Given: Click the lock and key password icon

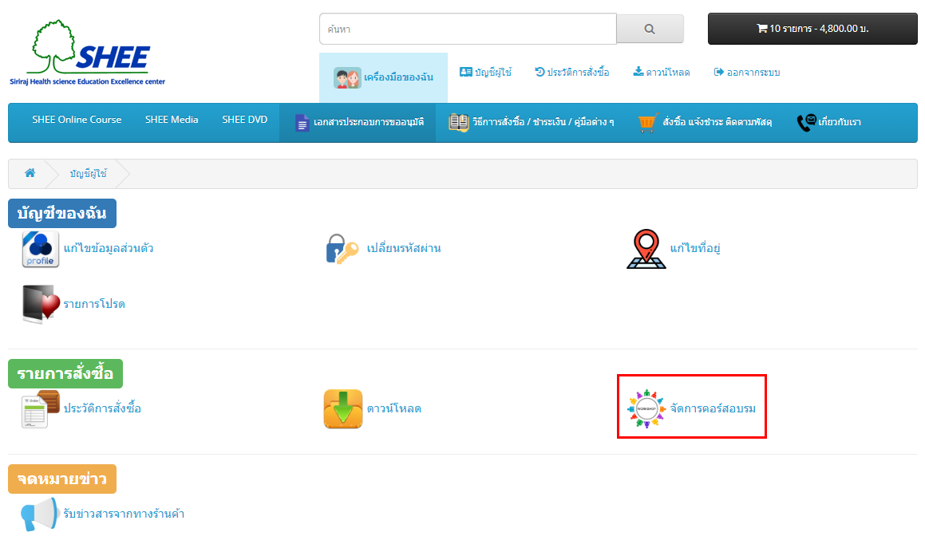Looking at the screenshot, I should (342, 249).
